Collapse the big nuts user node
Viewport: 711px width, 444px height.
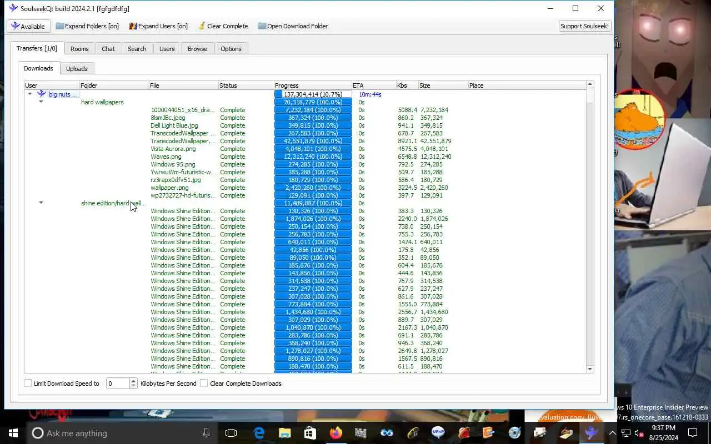coord(30,94)
